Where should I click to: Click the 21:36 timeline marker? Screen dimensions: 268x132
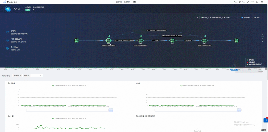(234, 70)
